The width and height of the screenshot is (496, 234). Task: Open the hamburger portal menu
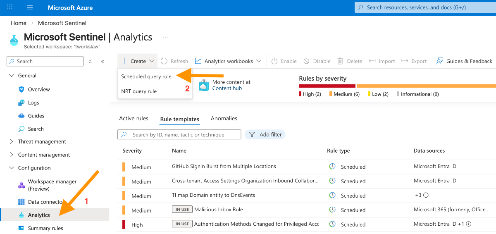coord(30,7)
